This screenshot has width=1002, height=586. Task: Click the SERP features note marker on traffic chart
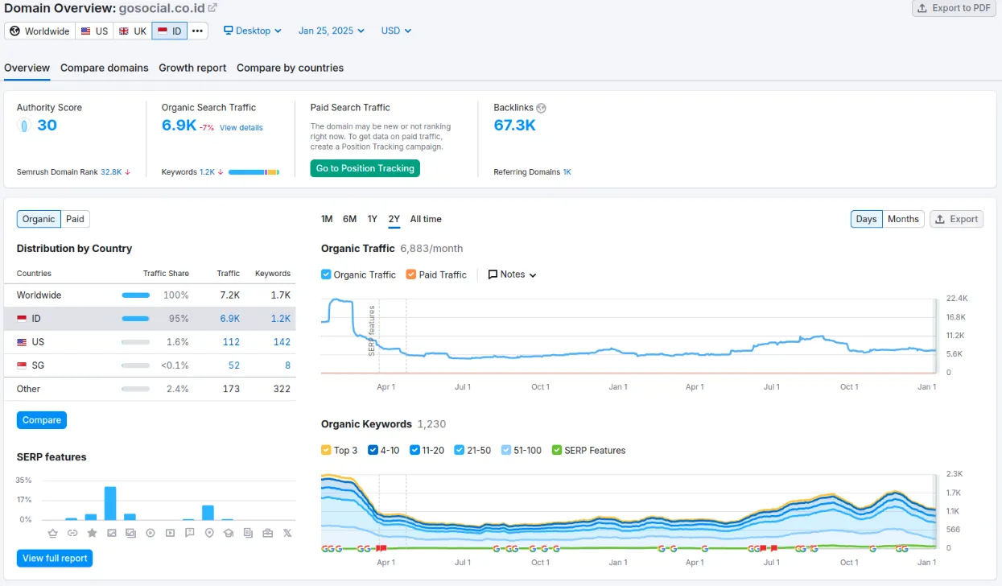372,331
